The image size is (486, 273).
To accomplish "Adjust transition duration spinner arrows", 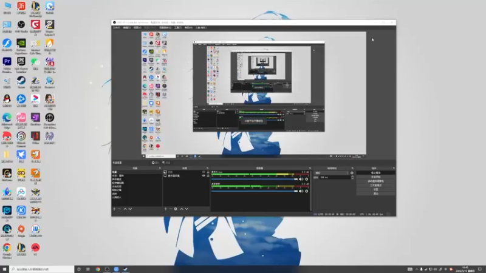I will click(352, 177).
